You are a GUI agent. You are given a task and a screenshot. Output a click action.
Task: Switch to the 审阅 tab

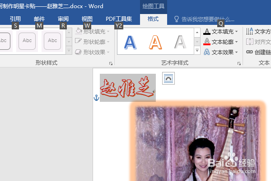coord(63,19)
